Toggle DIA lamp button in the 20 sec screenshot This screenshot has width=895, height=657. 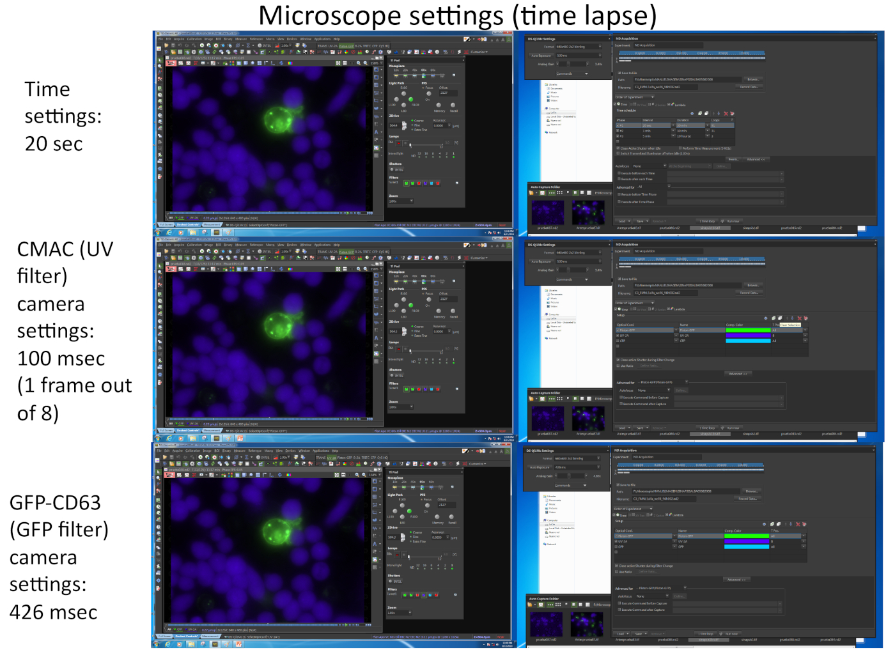pos(398,143)
